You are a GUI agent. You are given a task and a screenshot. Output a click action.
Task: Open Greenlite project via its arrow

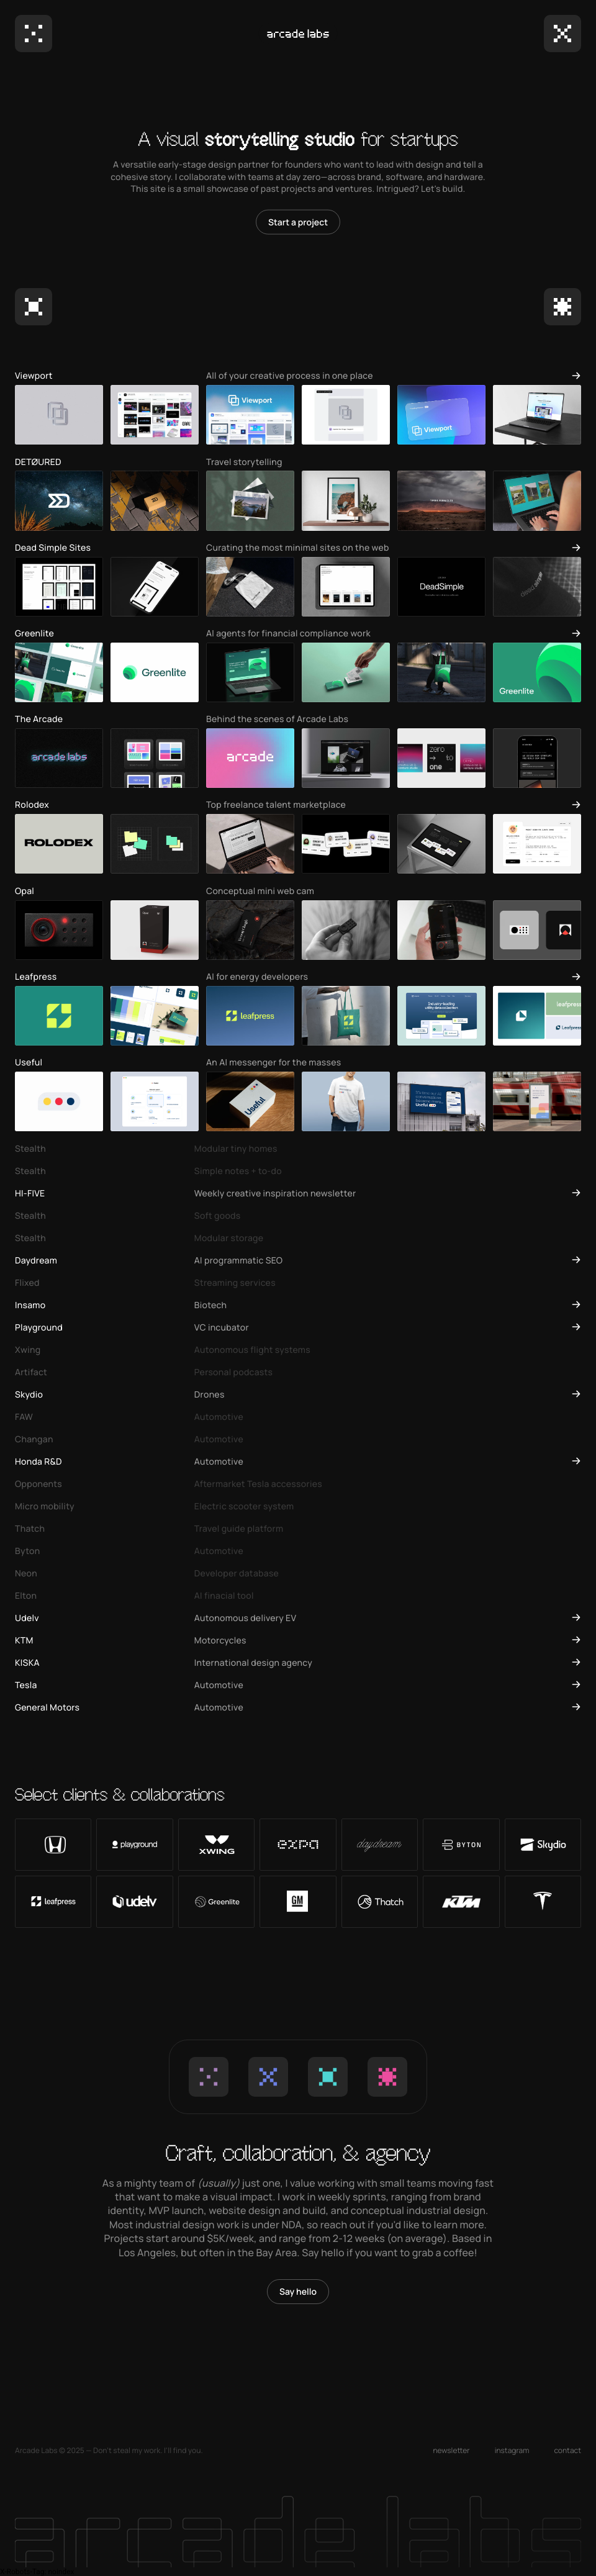(x=576, y=633)
